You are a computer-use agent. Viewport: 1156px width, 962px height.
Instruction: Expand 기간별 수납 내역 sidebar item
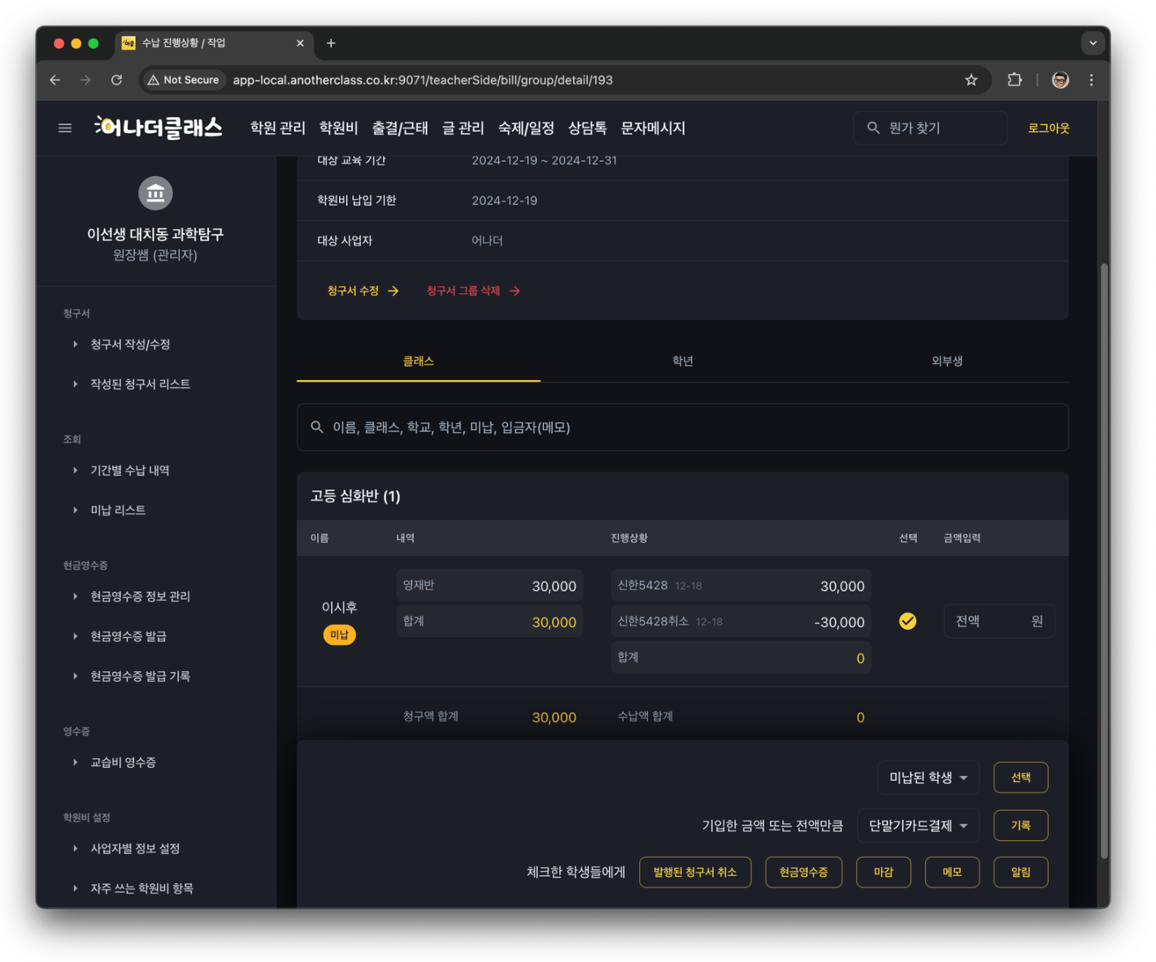[x=130, y=470]
